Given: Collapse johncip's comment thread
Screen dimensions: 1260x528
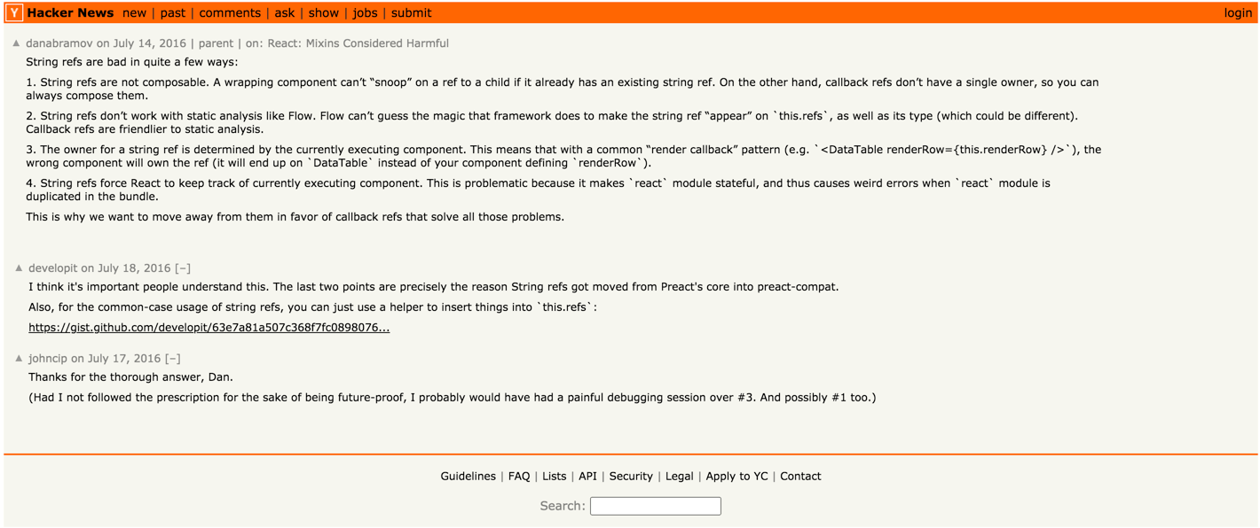Looking at the screenshot, I should tap(173, 359).
